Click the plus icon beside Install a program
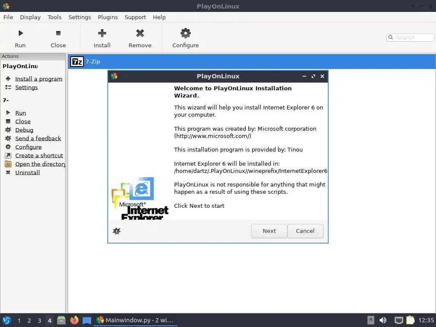 click(8, 79)
